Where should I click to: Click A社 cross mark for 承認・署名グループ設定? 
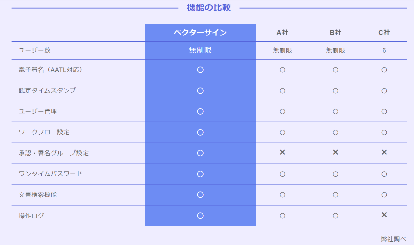[x=282, y=152]
